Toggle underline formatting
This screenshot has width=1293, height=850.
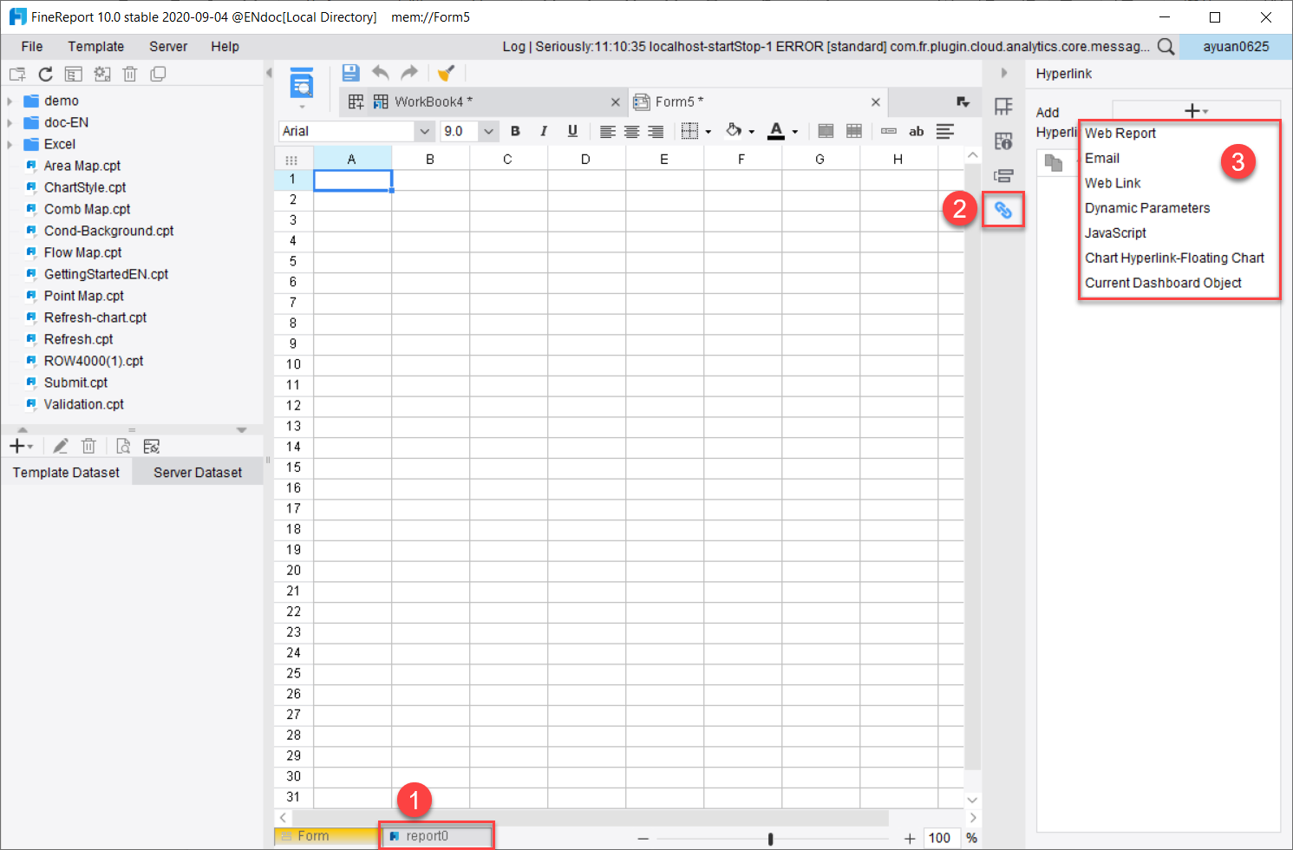point(571,131)
